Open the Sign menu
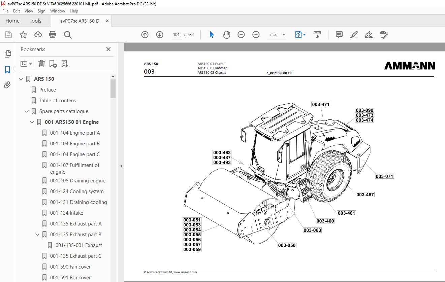445x282 pixels. click(x=41, y=11)
